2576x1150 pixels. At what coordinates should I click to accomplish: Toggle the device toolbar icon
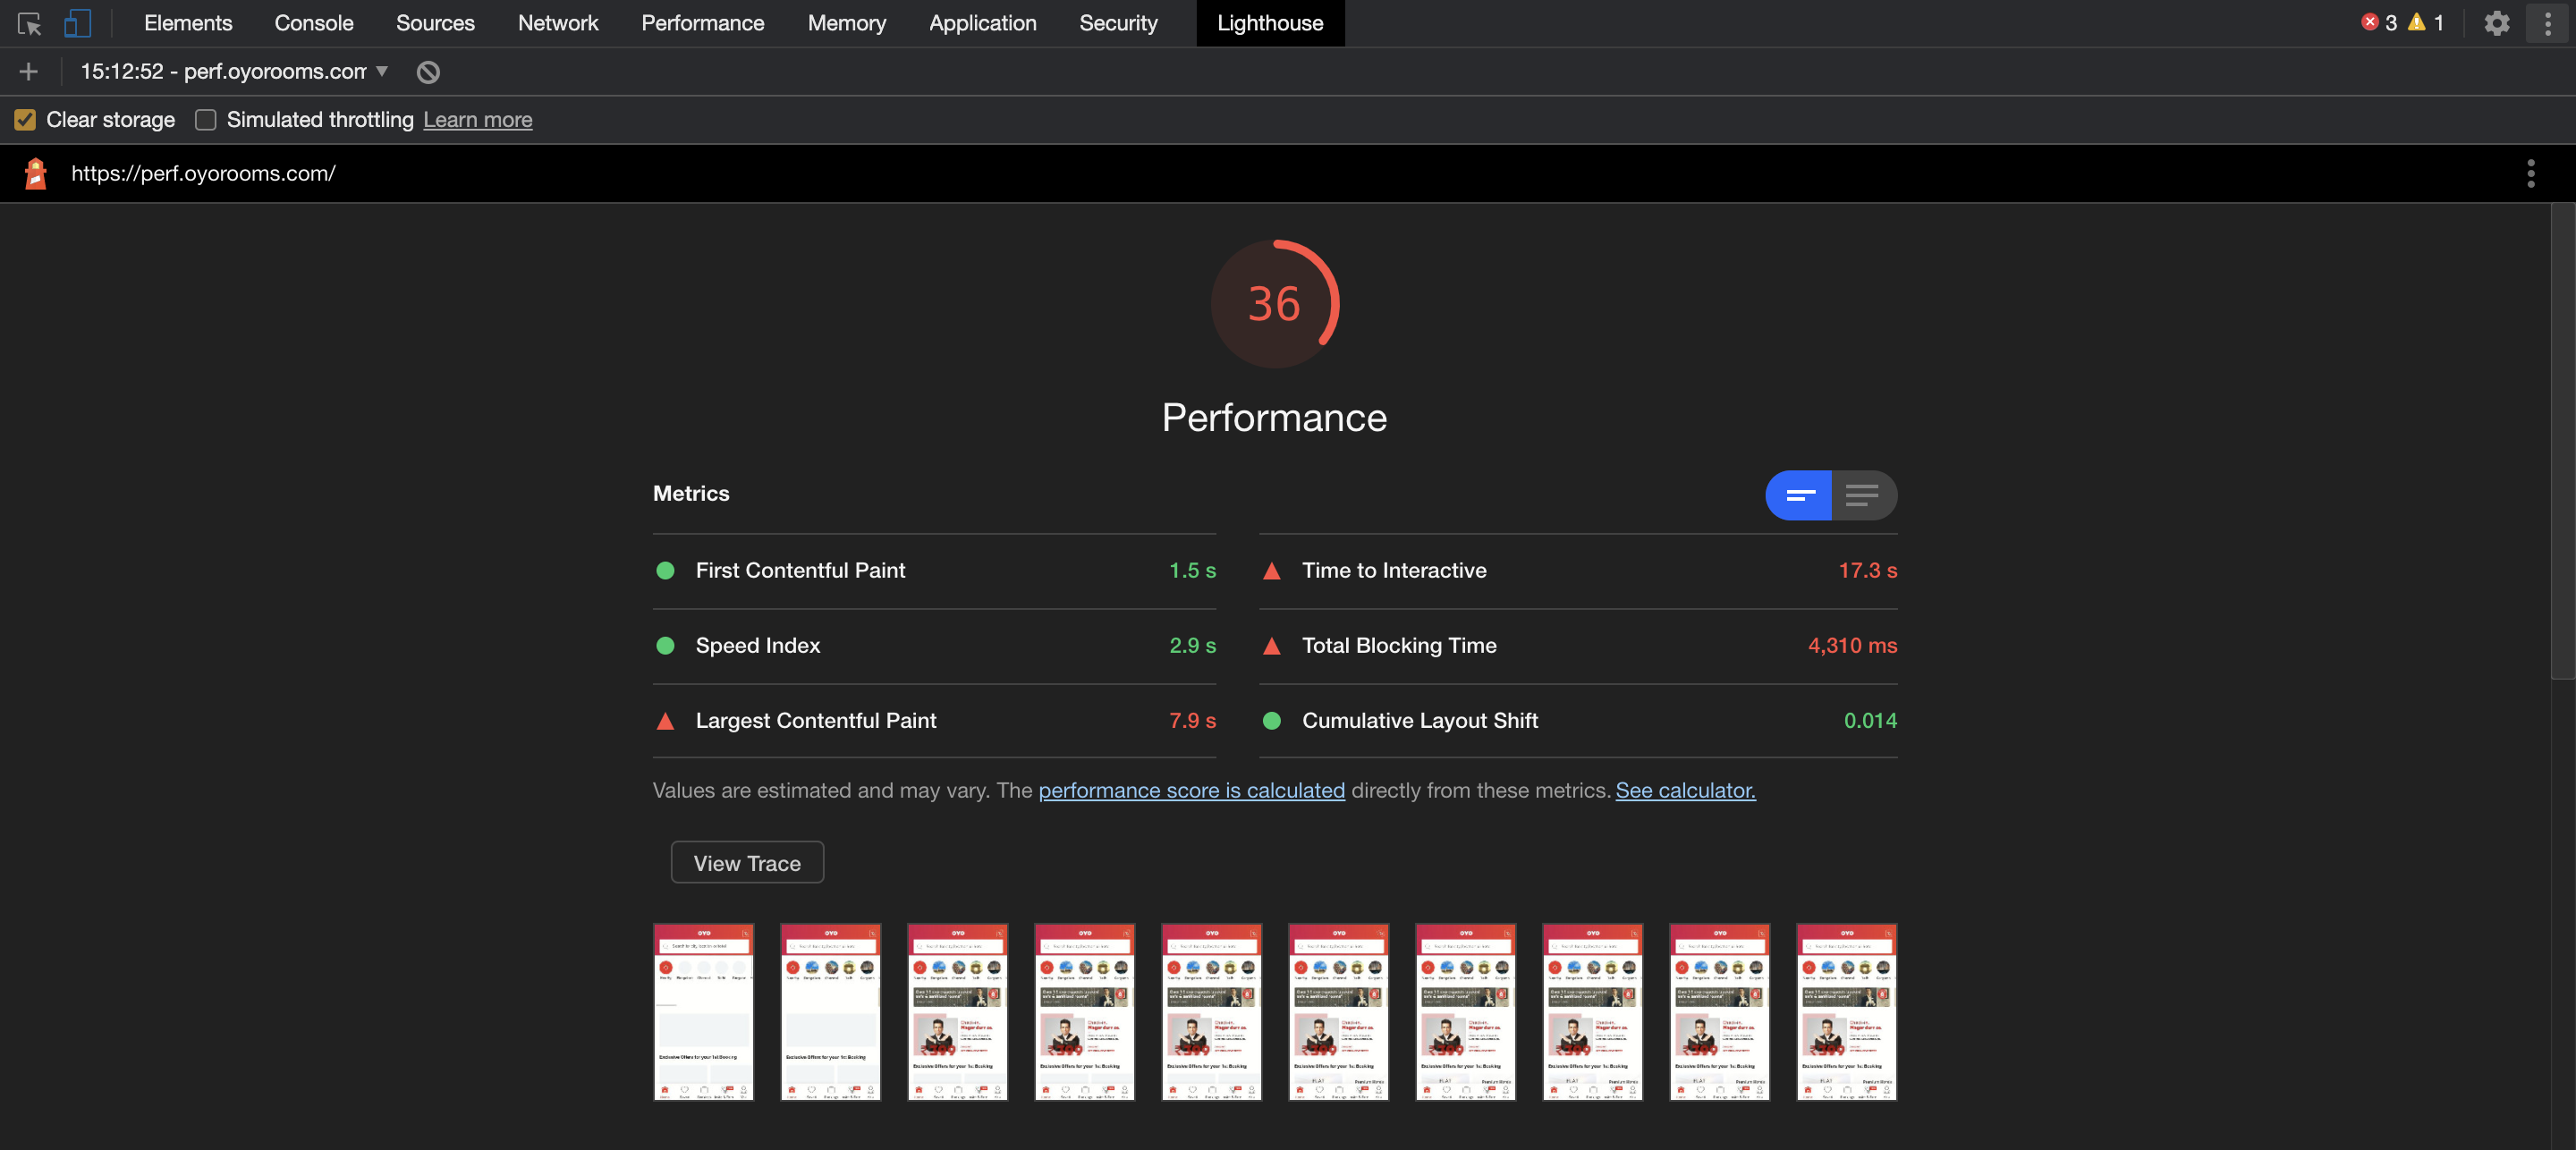click(x=77, y=23)
